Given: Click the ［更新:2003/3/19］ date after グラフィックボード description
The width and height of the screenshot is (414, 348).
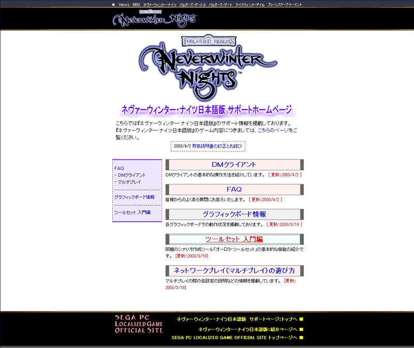Looking at the screenshot, I should click(x=284, y=225).
